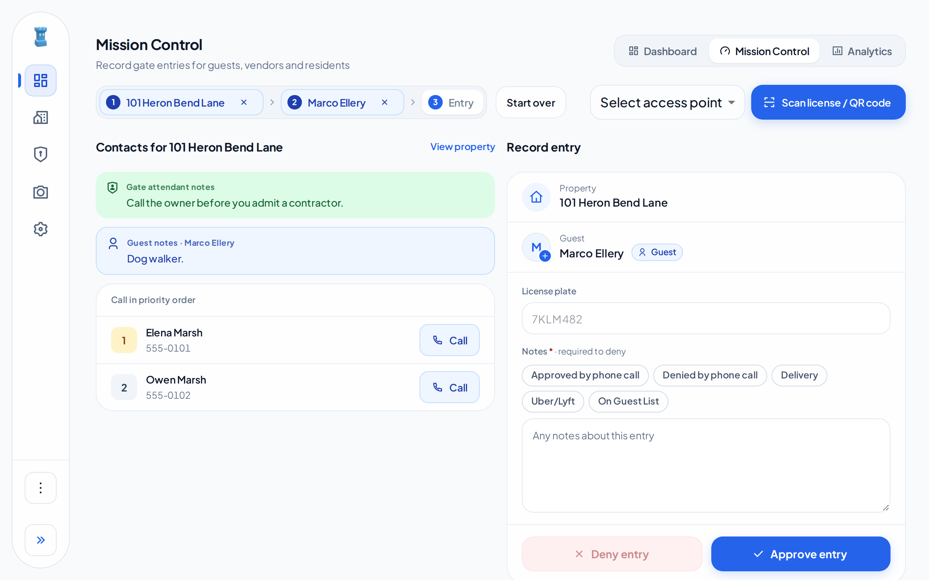Viewport: 929px width, 580px height.
Task: Select step 3 Entry
Action: click(x=452, y=103)
